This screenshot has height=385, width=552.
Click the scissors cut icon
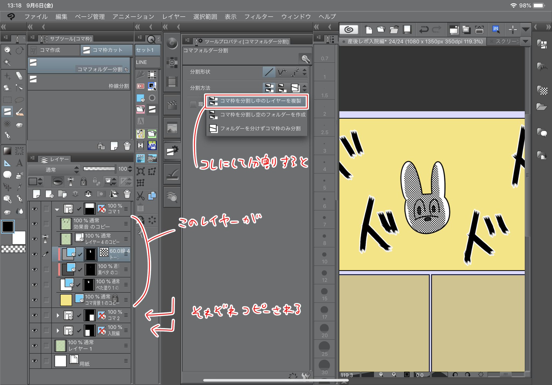click(x=140, y=196)
